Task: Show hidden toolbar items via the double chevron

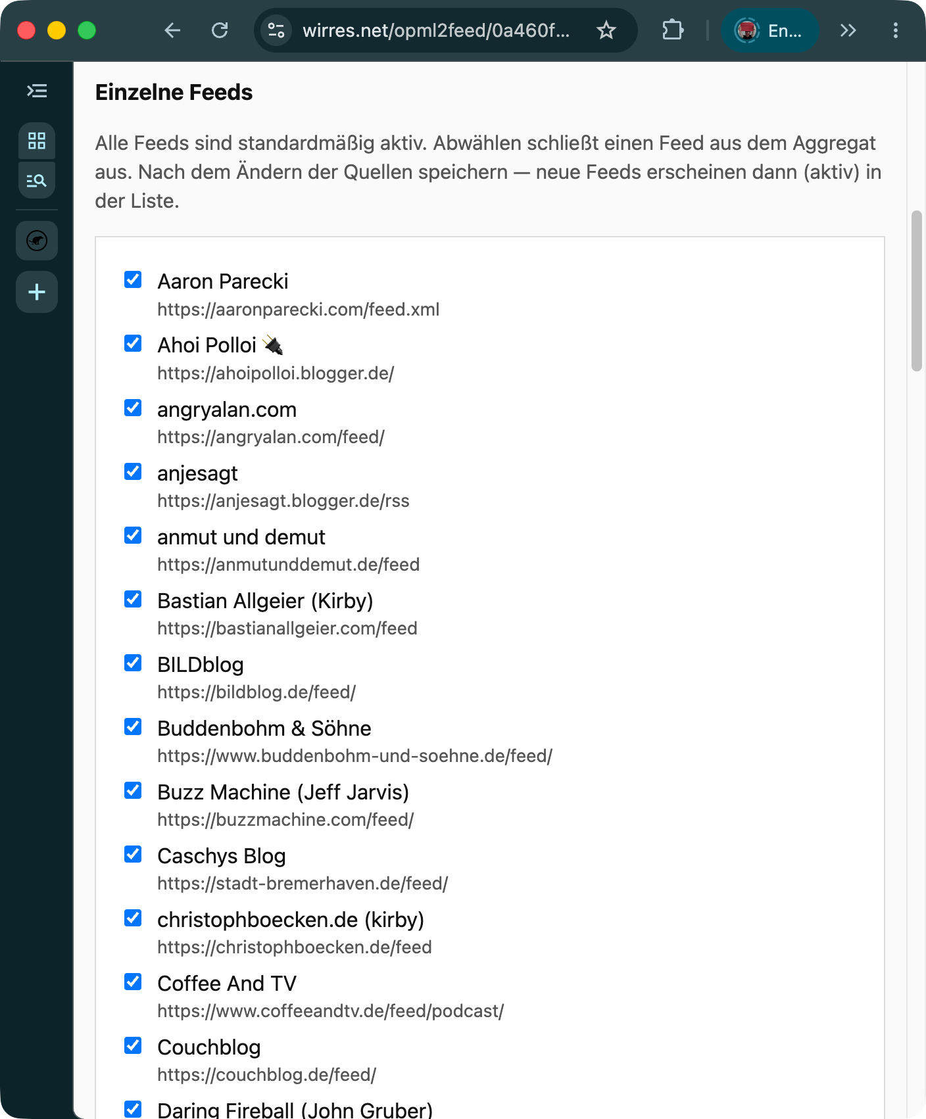Action: click(x=848, y=30)
